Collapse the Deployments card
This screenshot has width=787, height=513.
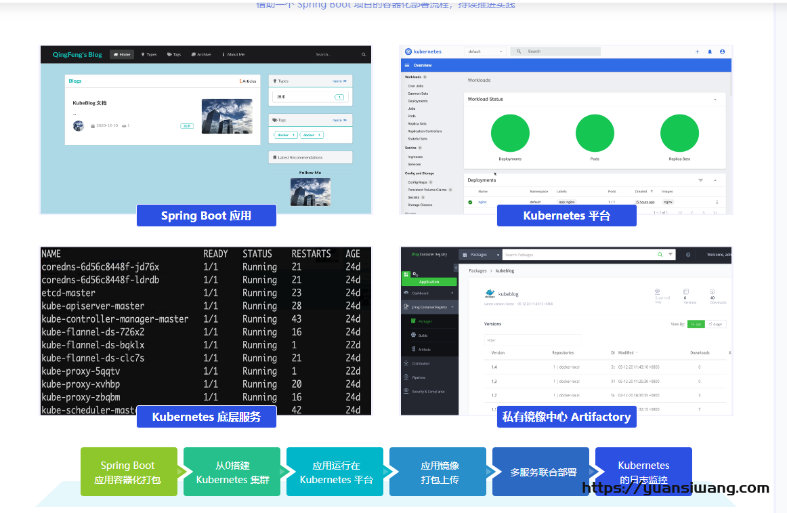tap(715, 180)
